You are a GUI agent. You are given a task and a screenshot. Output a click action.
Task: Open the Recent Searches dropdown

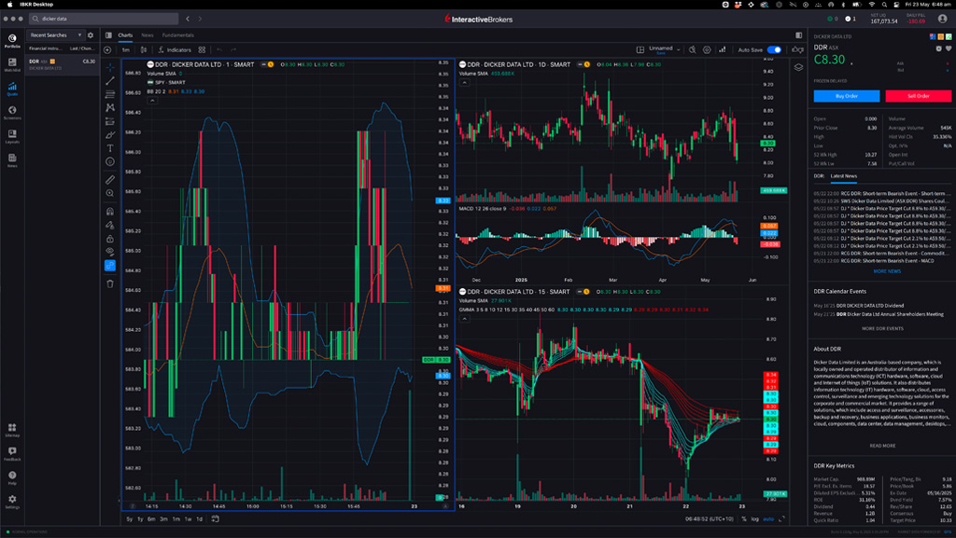point(56,35)
